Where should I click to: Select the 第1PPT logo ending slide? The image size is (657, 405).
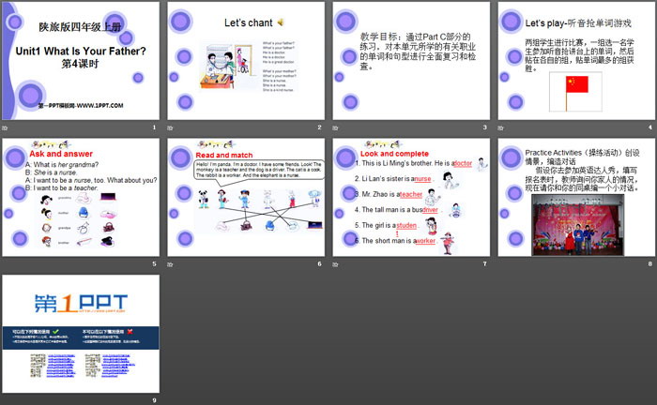(81, 334)
